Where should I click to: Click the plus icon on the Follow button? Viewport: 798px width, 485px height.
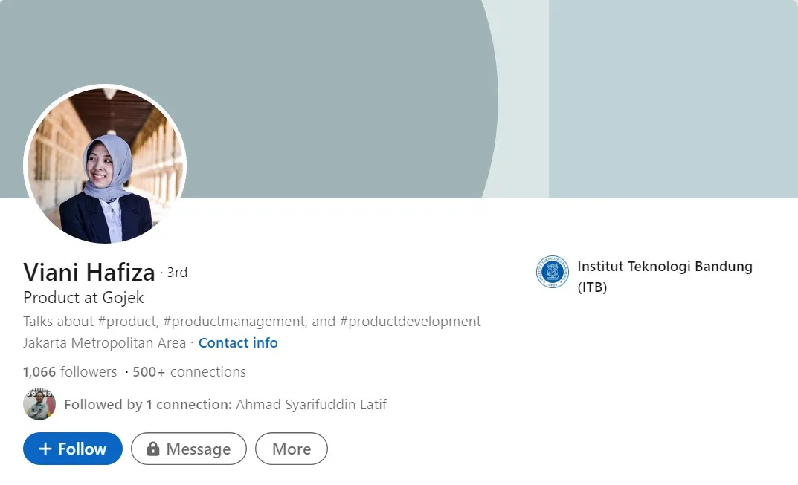[45, 449]
